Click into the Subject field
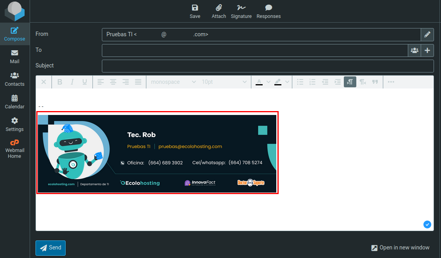The width and height of the screenshot is (441, 258). pos(268,66)
